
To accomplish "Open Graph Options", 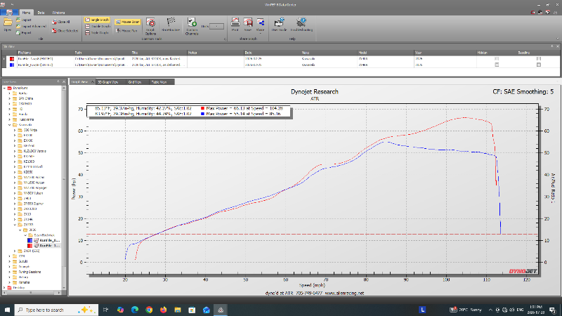I will [150, 27].
